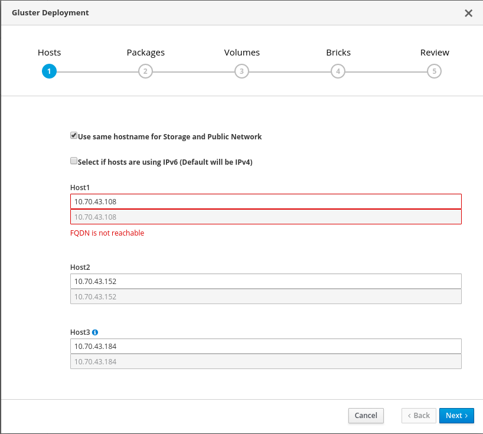Click the disabled Host3 public network field

266,361
